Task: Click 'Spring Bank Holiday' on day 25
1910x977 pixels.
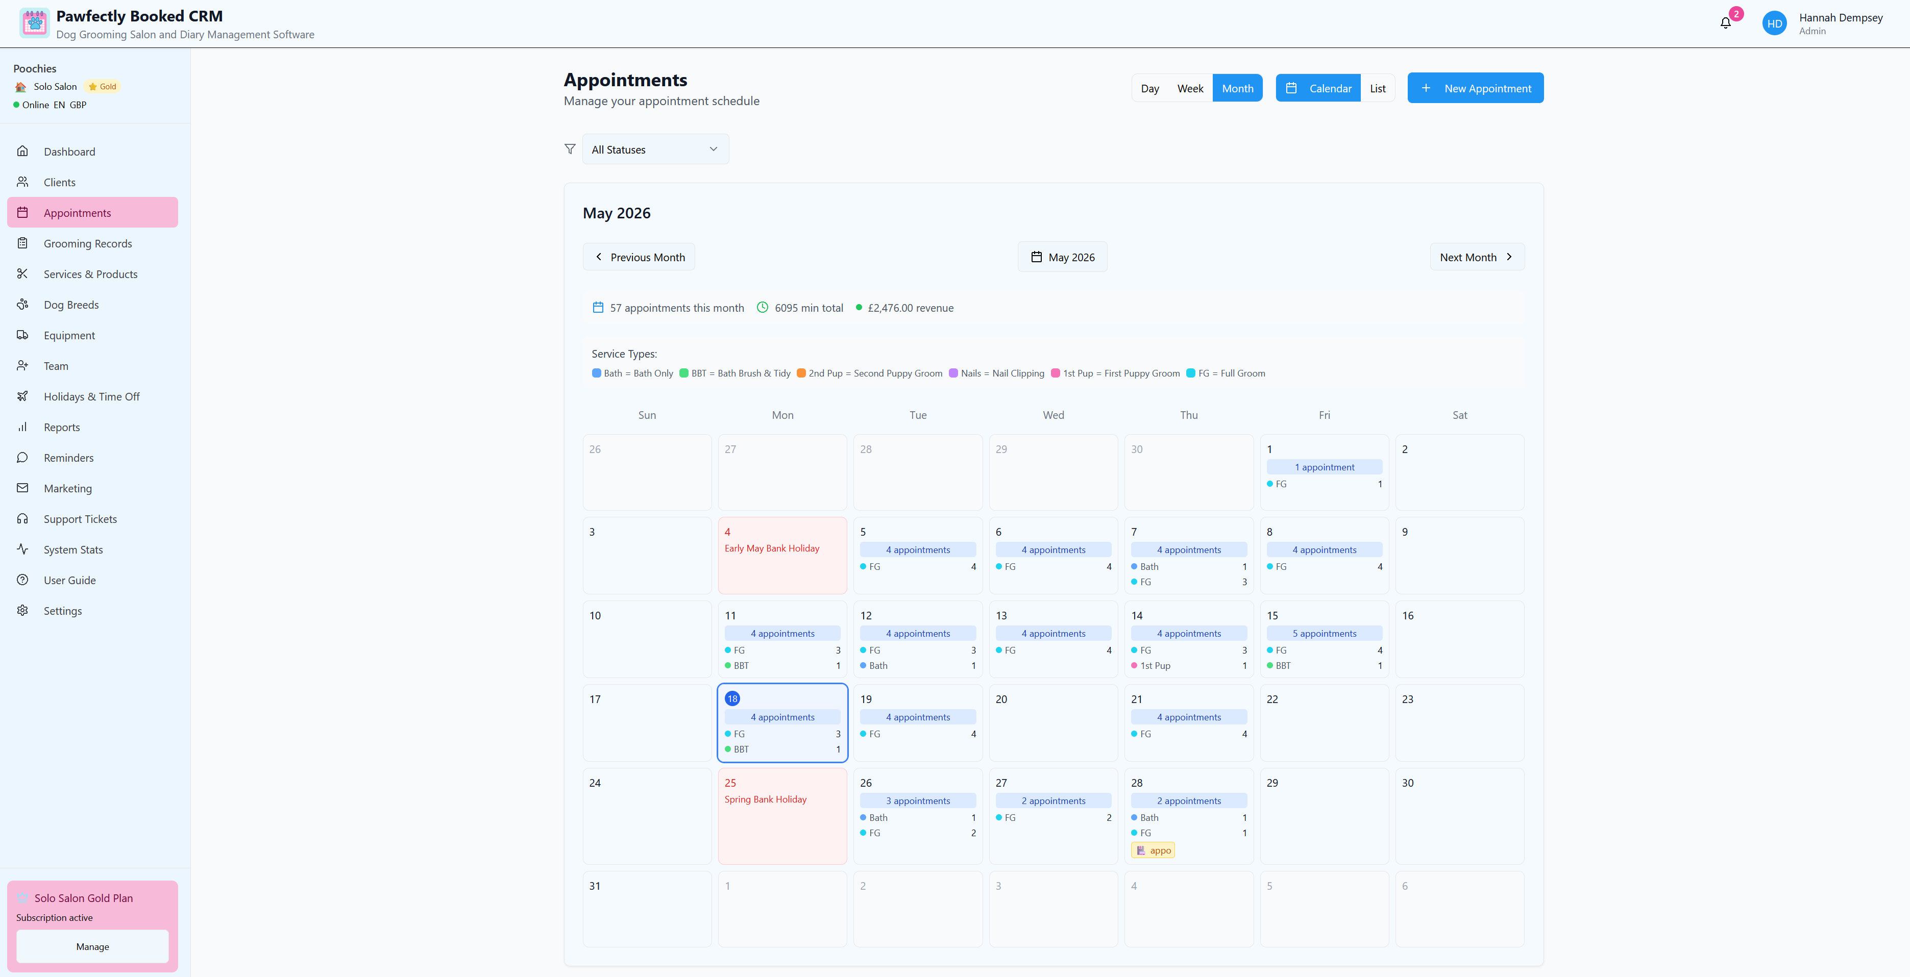Action: point(765,799)
